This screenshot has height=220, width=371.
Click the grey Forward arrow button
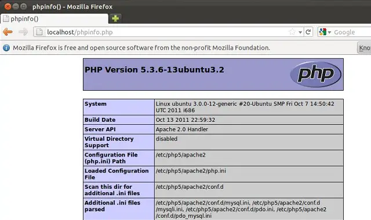(23, 32)
